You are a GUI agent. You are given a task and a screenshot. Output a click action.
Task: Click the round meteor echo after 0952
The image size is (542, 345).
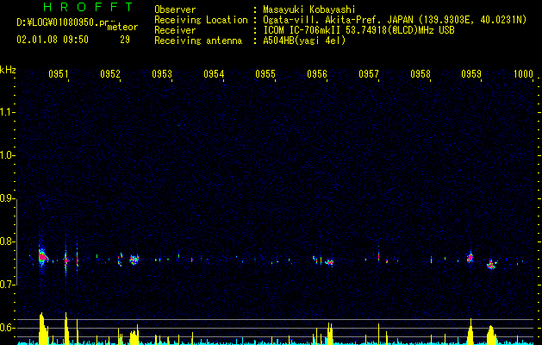(x=134, y=260)
